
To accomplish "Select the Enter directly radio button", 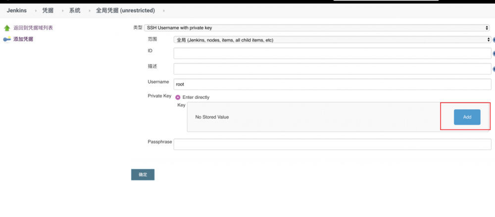I will (x=178, y=97).
